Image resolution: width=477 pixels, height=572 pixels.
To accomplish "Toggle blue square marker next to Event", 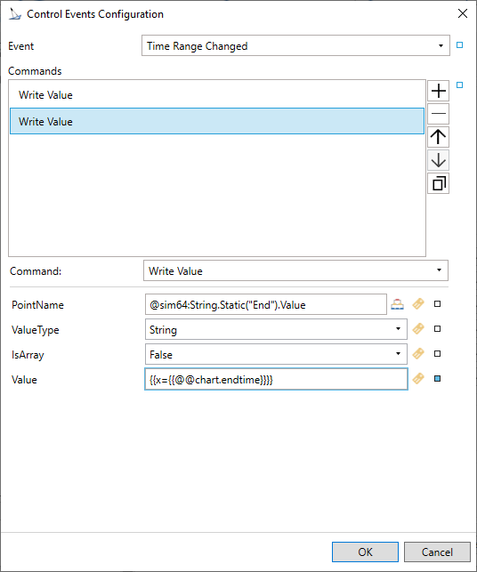I will [x=460, y=45].
